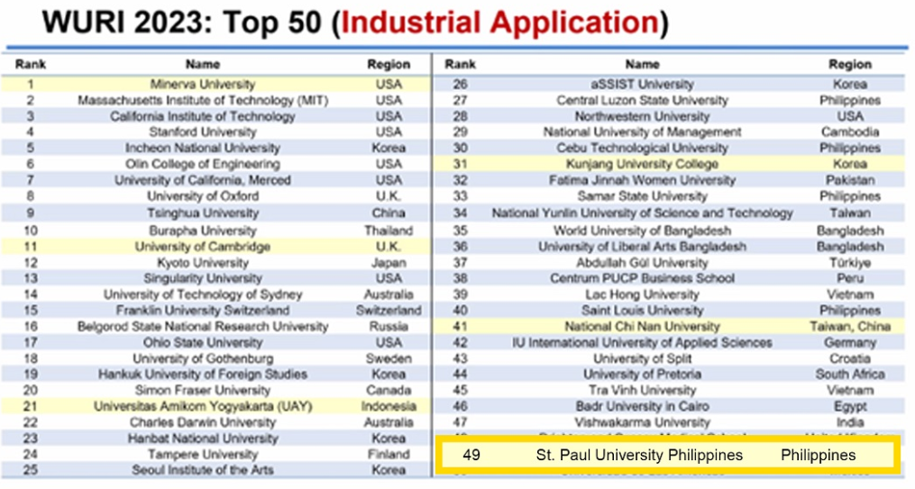Viewport: 915px width, 489px height.
Task: Click highlighted "National Chi Nan University"
Action: click(x=642, y=326)
